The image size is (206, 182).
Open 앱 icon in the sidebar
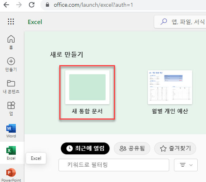point(11,109)
